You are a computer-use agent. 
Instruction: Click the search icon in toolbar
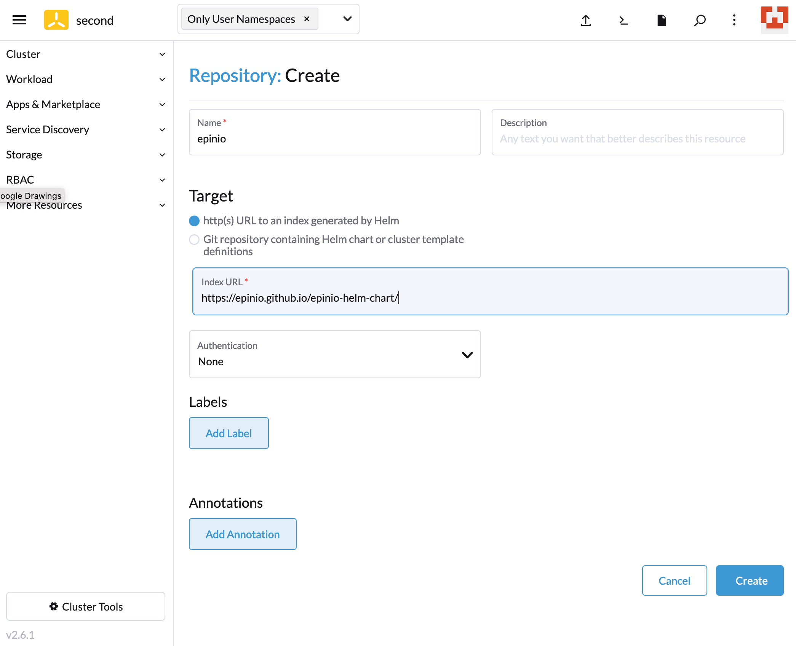(698, 20)
